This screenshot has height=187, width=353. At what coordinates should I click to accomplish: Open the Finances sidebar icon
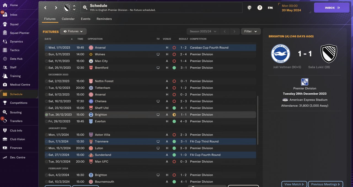click(5, 148)
